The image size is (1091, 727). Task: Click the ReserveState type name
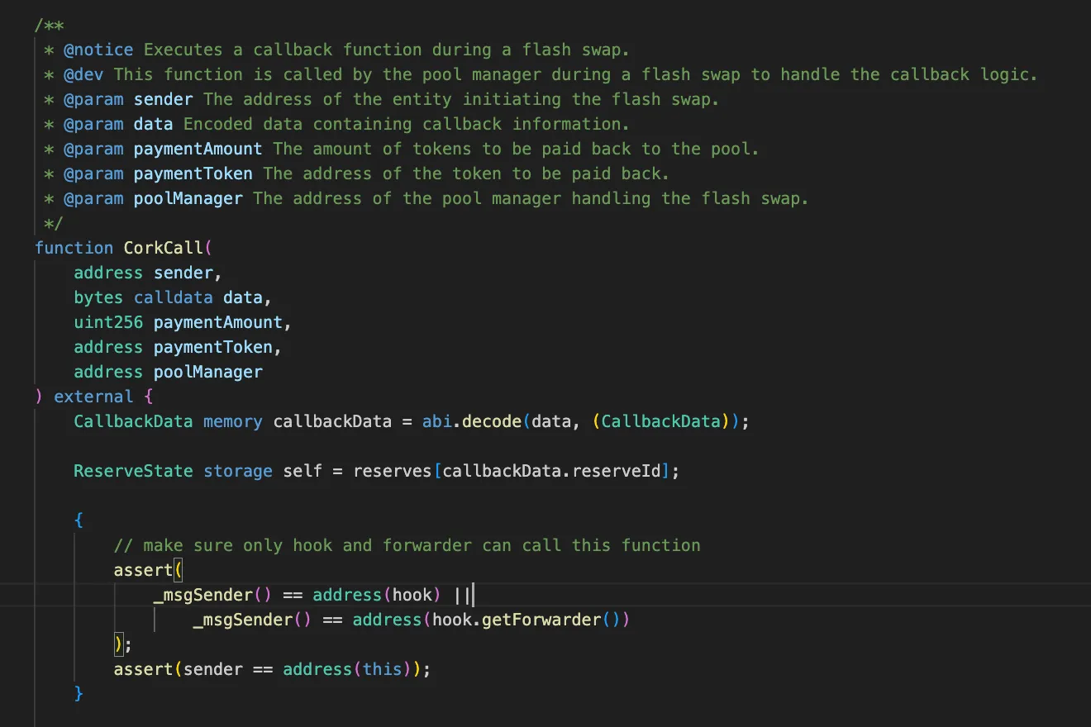pyautogui.click(x=133, y=471)
